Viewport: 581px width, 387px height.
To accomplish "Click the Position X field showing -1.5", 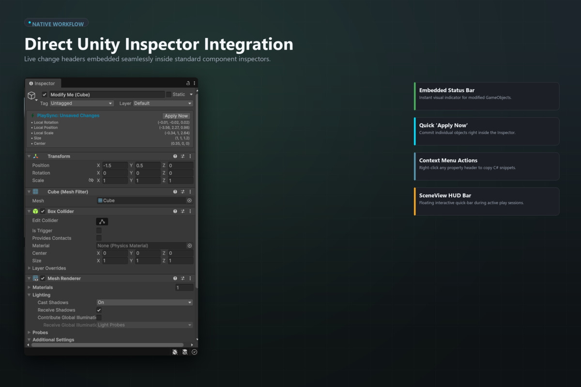I will tap(115, 165).
